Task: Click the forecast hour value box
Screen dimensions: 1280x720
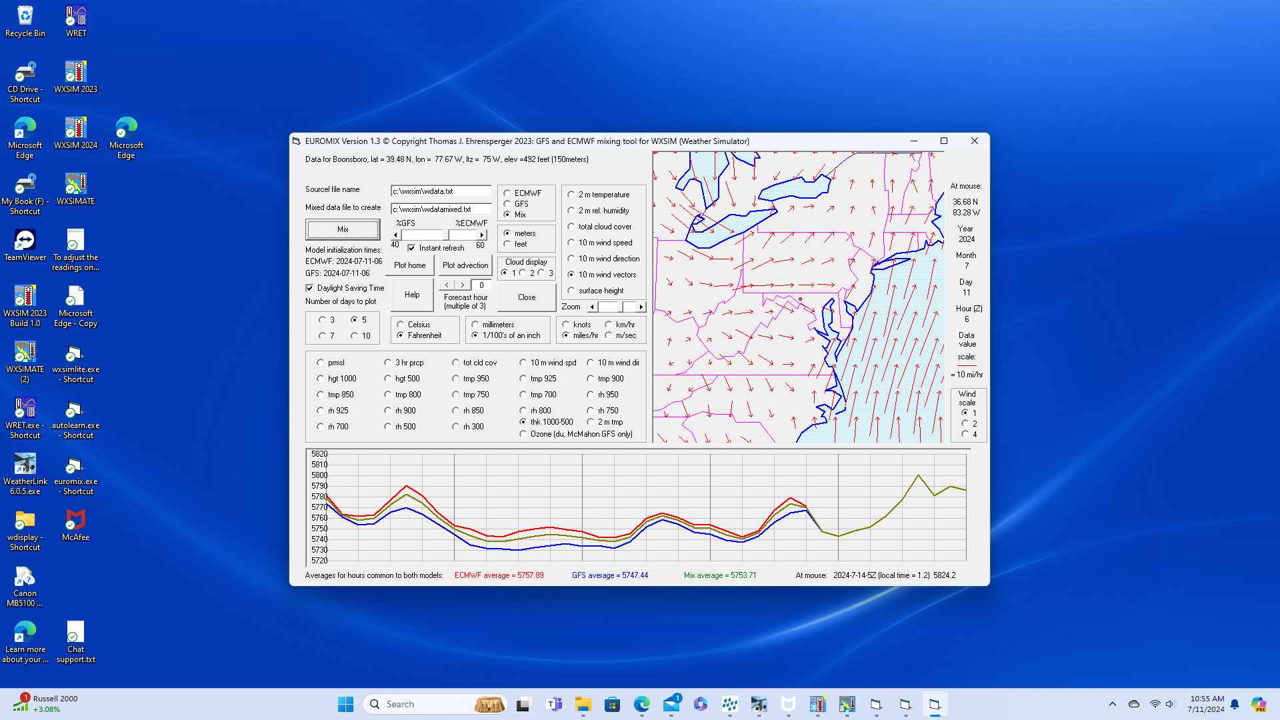Action: click(481, 285)
